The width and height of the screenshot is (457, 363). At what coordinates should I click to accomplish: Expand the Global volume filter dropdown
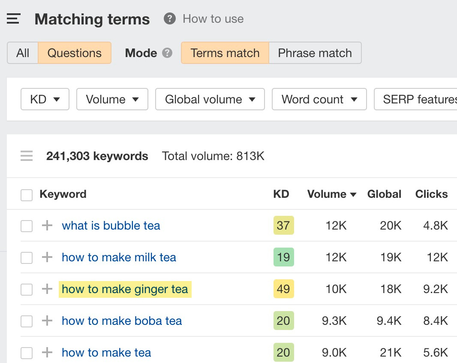pyautogui.click(x=210, y=100)
